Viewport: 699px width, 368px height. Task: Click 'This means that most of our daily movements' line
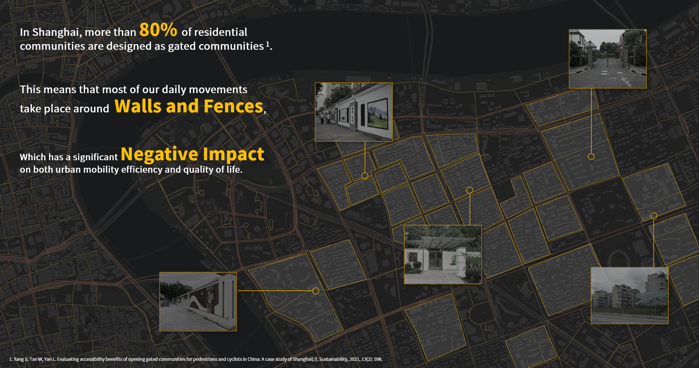pyautogui.click(x=134, y=89)
